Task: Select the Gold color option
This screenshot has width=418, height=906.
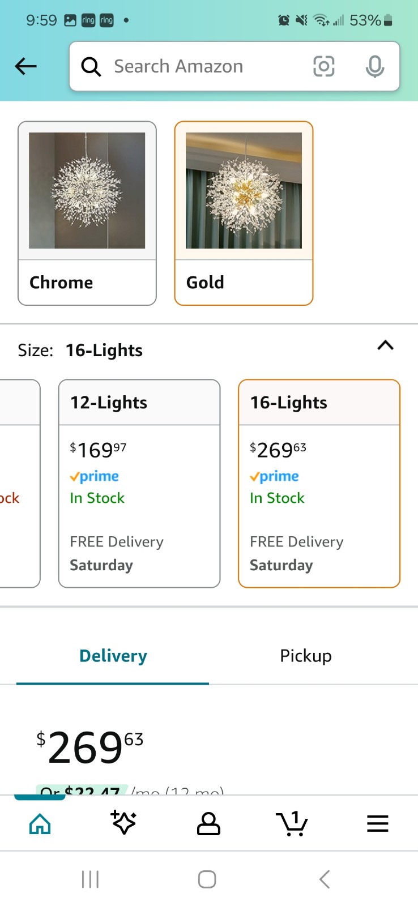Action: coord(244,213)
